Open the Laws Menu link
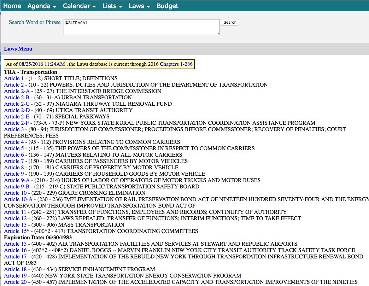Screen dimensions: 369x286 tap(18, 49)
